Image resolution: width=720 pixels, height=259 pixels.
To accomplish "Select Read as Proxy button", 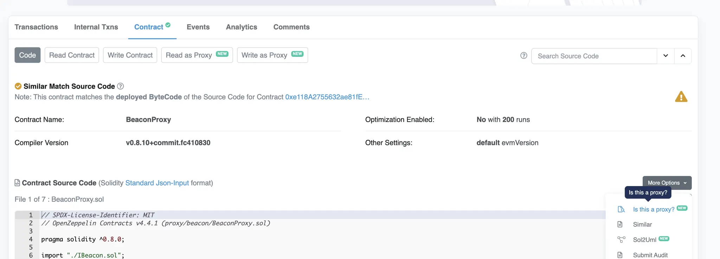I will click(197, 55).
